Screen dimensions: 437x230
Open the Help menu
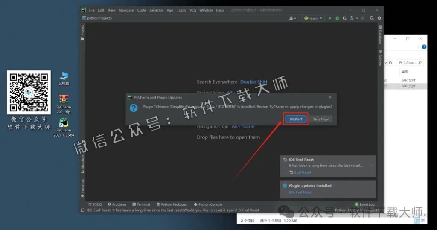click(x=220, y=10)
